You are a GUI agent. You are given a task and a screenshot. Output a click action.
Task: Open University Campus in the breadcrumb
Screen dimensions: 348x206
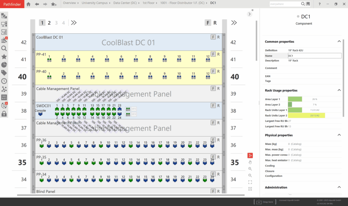click(x=94, y=3)
